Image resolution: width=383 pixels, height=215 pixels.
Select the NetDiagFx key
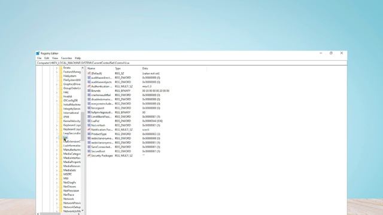69,183
